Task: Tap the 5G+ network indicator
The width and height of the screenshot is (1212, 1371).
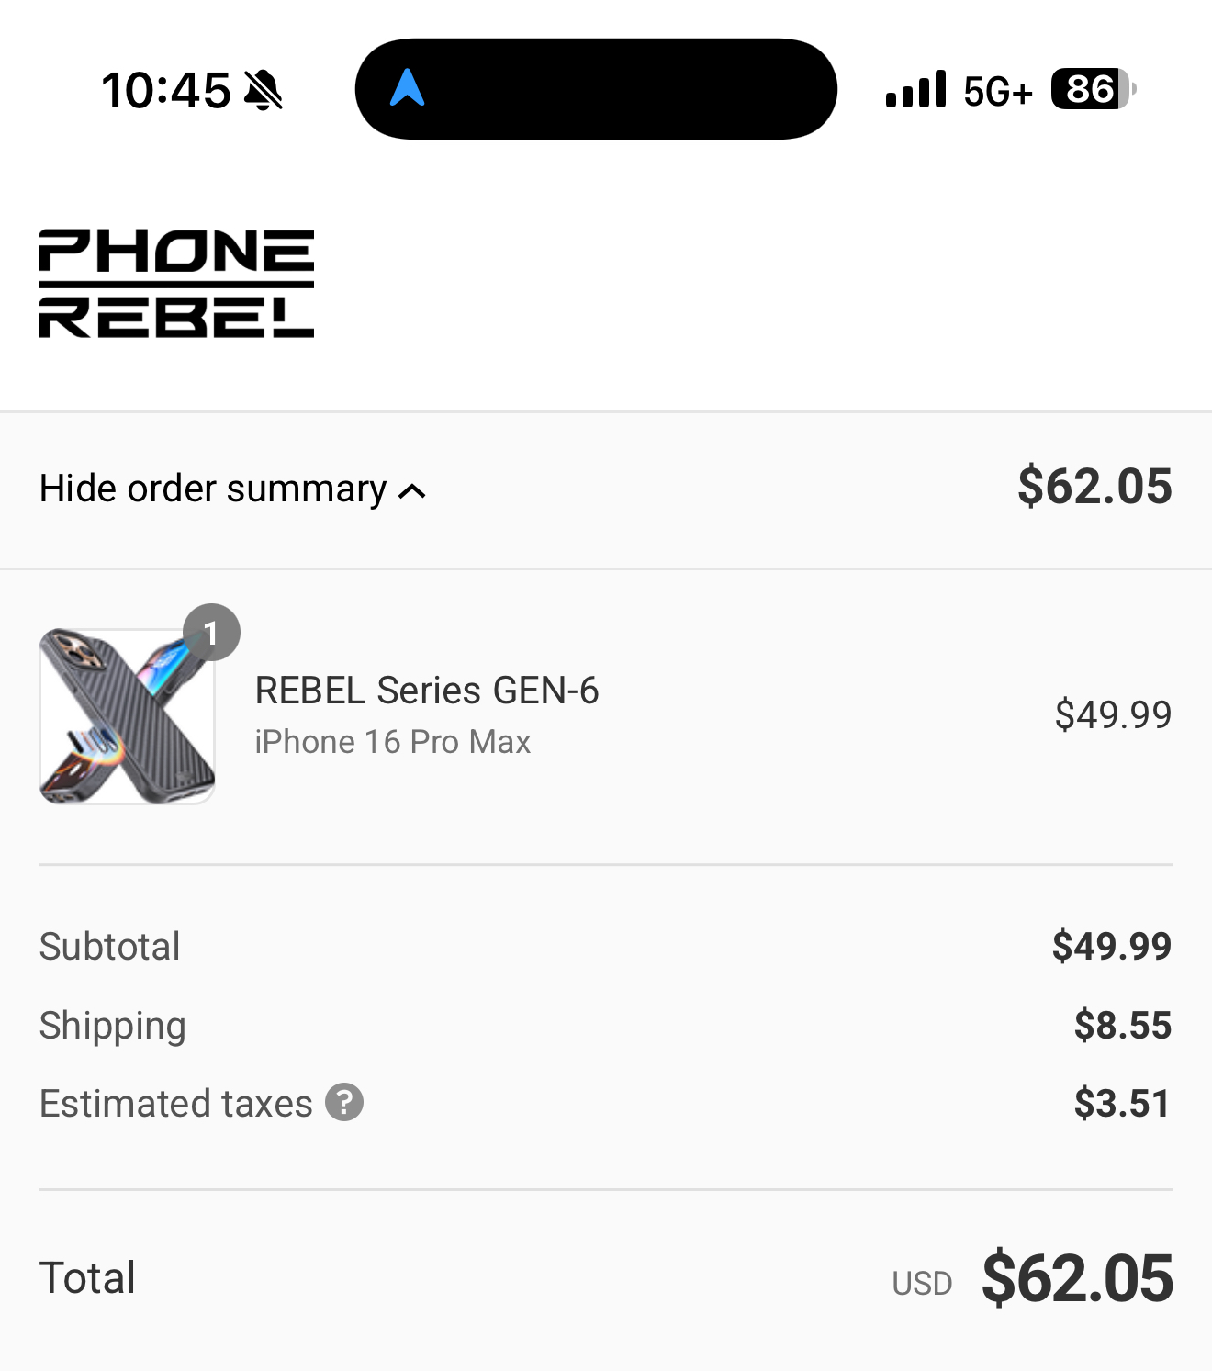Action: [x=998, y=91]
